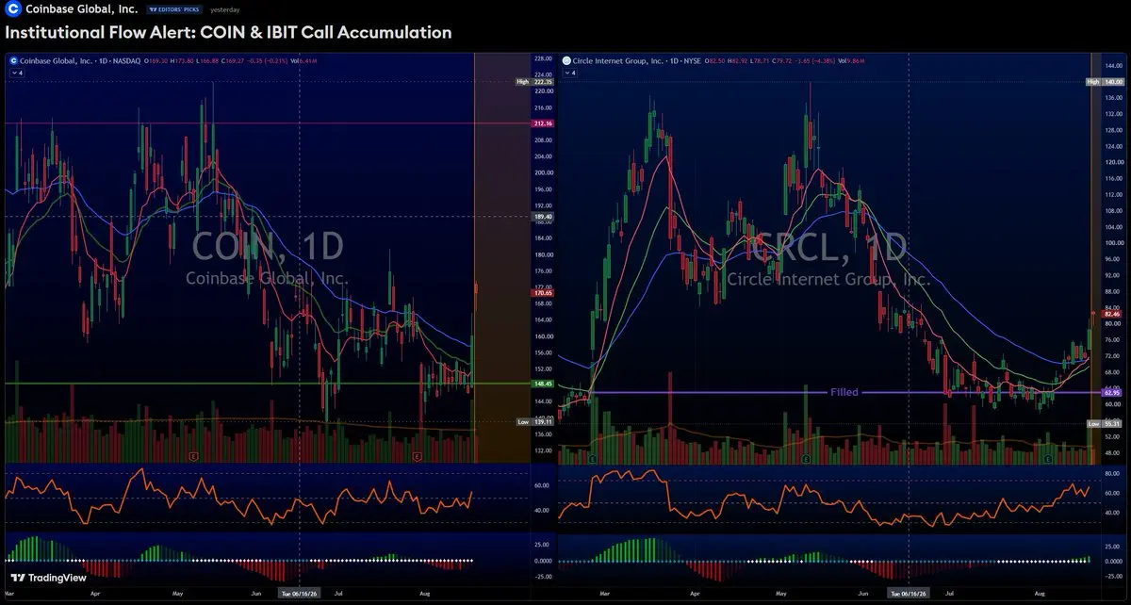Click the 212.16 price label on COIN axis
Viewport: 1131px width, 605px height.
point(543,123)
